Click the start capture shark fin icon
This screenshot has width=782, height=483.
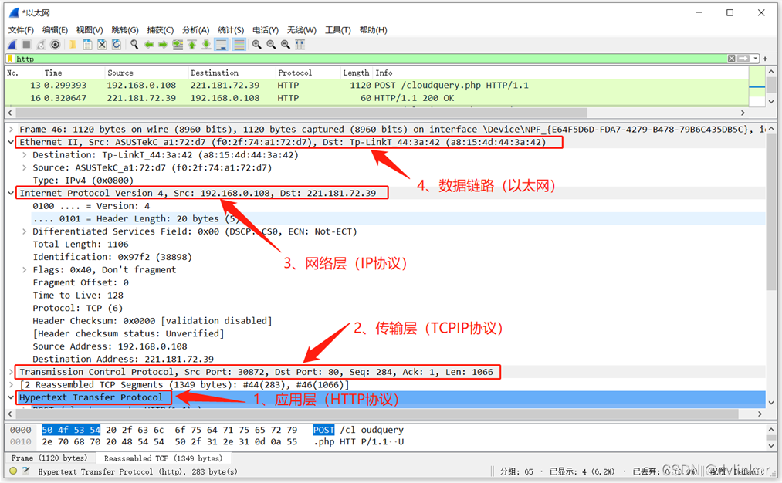(12, 45)
